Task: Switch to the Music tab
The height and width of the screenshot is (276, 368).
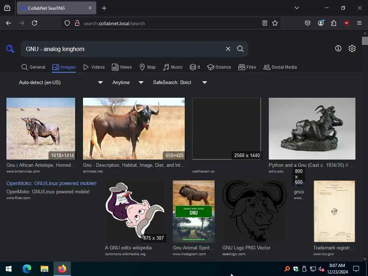Action: (x=173, y=67)
